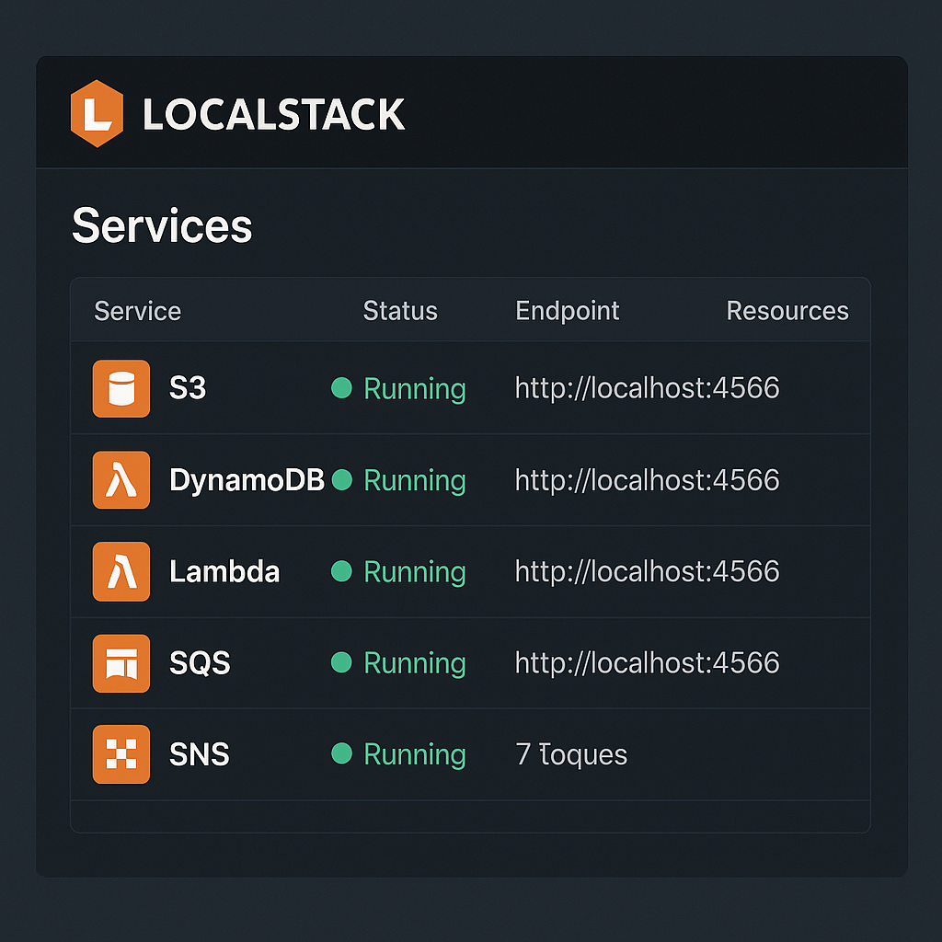Click the S3 bucket service icon

(121, 388)
